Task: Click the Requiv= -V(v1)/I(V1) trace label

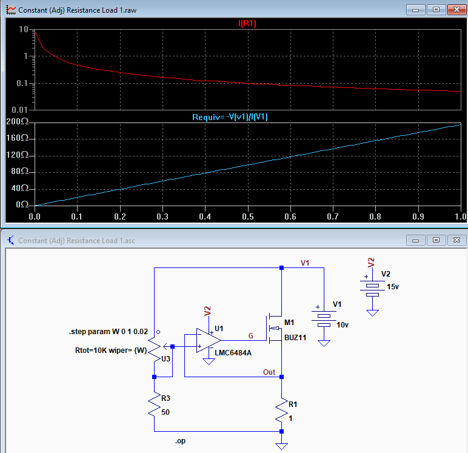Action: pyautogui.click(x=230, y=117)
